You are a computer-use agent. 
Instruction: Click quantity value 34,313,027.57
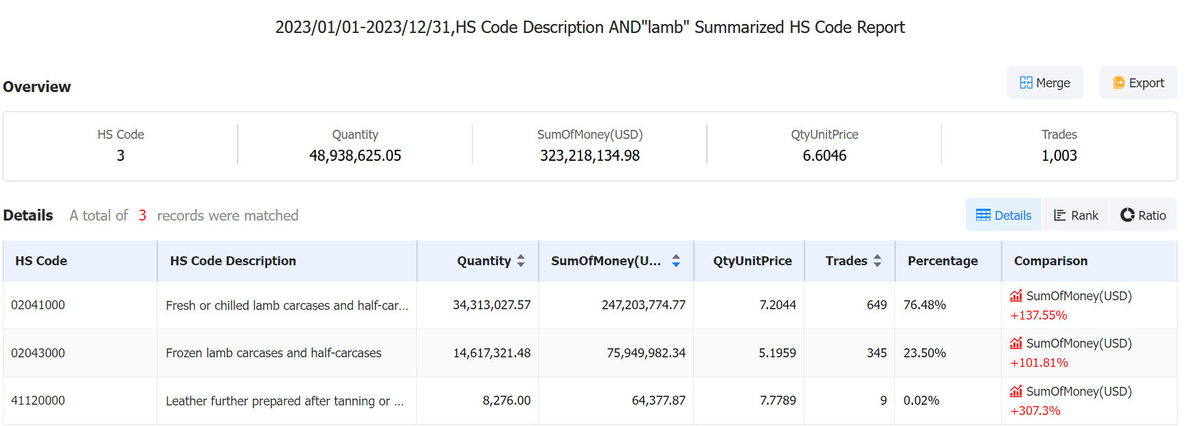coord(492,305)
